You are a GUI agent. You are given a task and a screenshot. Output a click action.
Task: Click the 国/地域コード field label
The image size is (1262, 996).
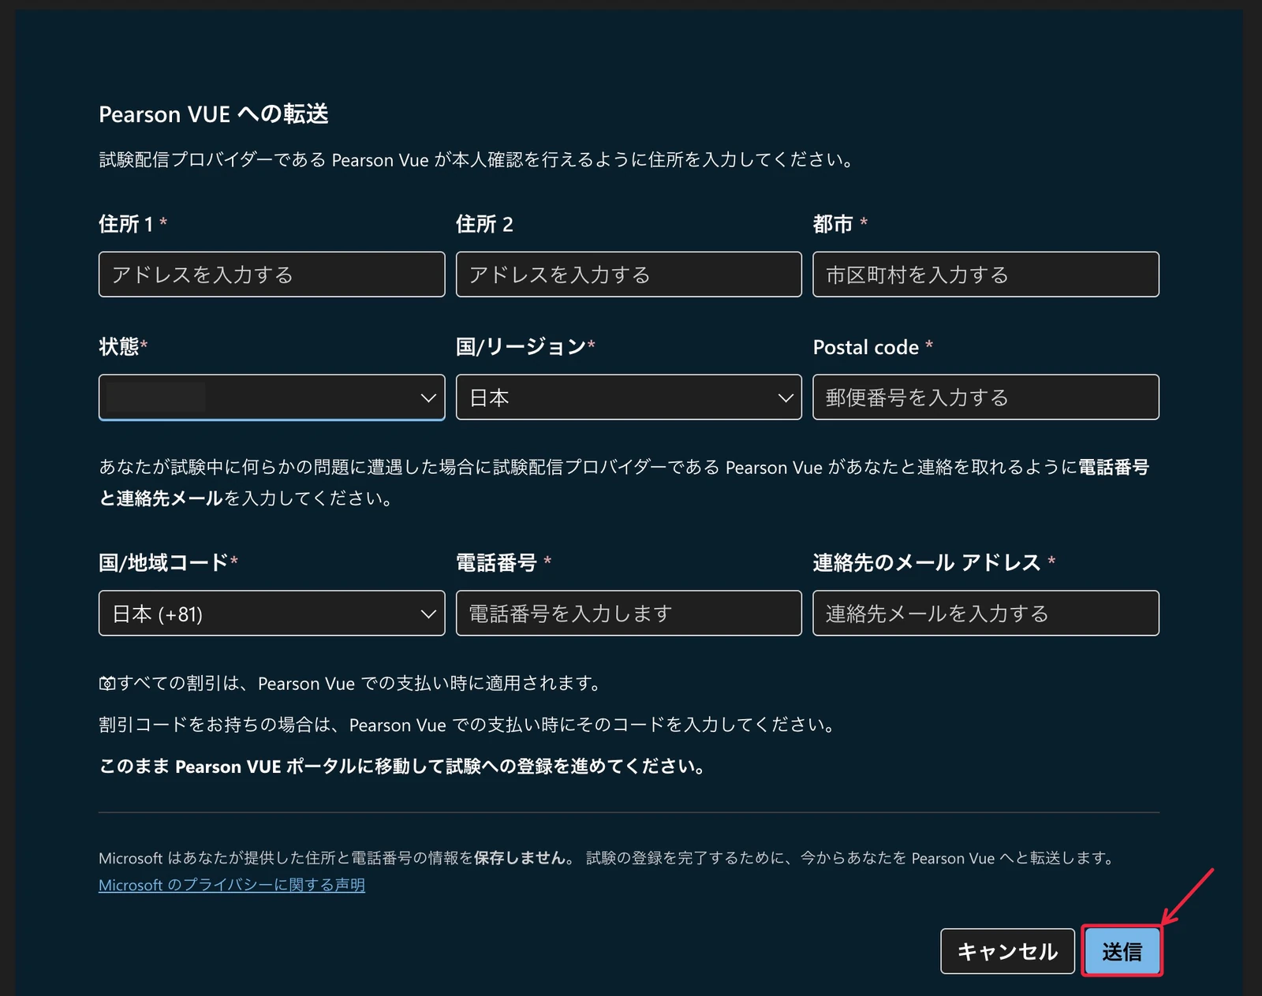tap(163, 562)
